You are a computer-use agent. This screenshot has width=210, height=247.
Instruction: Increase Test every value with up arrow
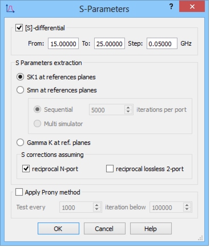[96, 205]
